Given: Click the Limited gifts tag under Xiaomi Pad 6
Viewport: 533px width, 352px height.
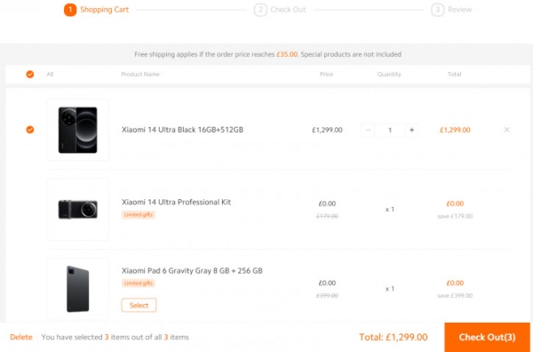Looking at the screenshot, I should click(139, 284).
